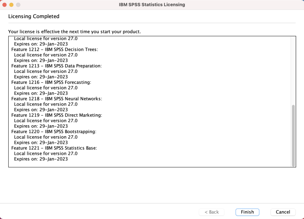Screen dimensions: 304x219
Task: Click the expiry date under Neural Networks
Action: (x=41, y=110)
